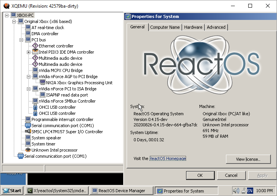This screenshot has width=277, height=196.
Task: Click the nVidia nForce SMBus Controller icon
Action: 35,101
